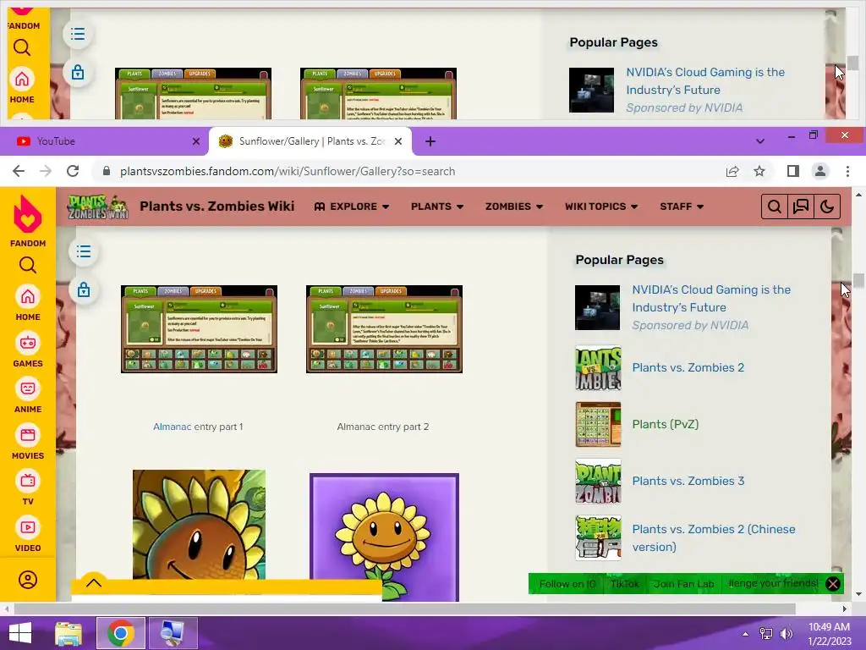This screenshot has height=650, width=866.
Task: Open Windows Start menu
Action: [x=20, y=633]
